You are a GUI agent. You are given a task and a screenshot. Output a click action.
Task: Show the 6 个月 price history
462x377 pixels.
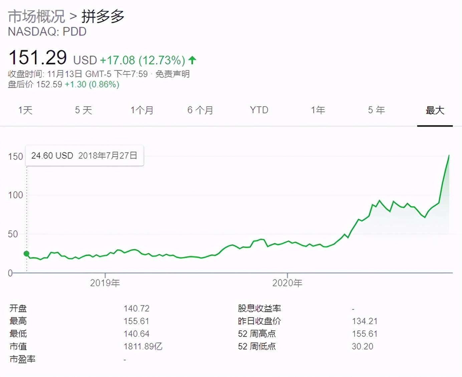point(200,110)
